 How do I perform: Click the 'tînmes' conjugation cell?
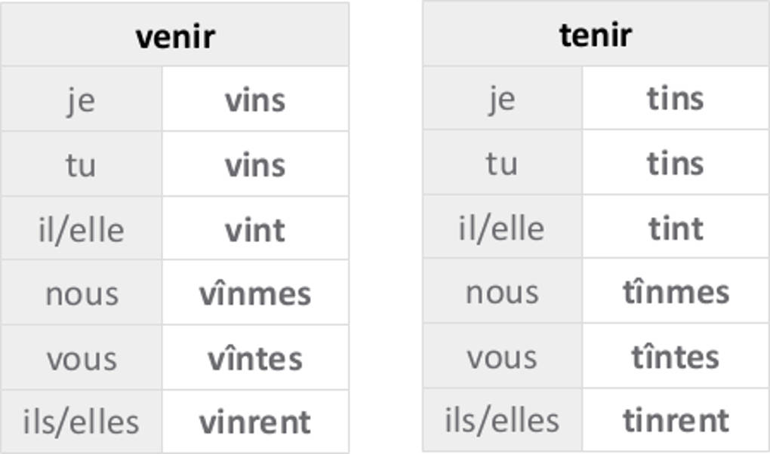(x=676, y=292)
